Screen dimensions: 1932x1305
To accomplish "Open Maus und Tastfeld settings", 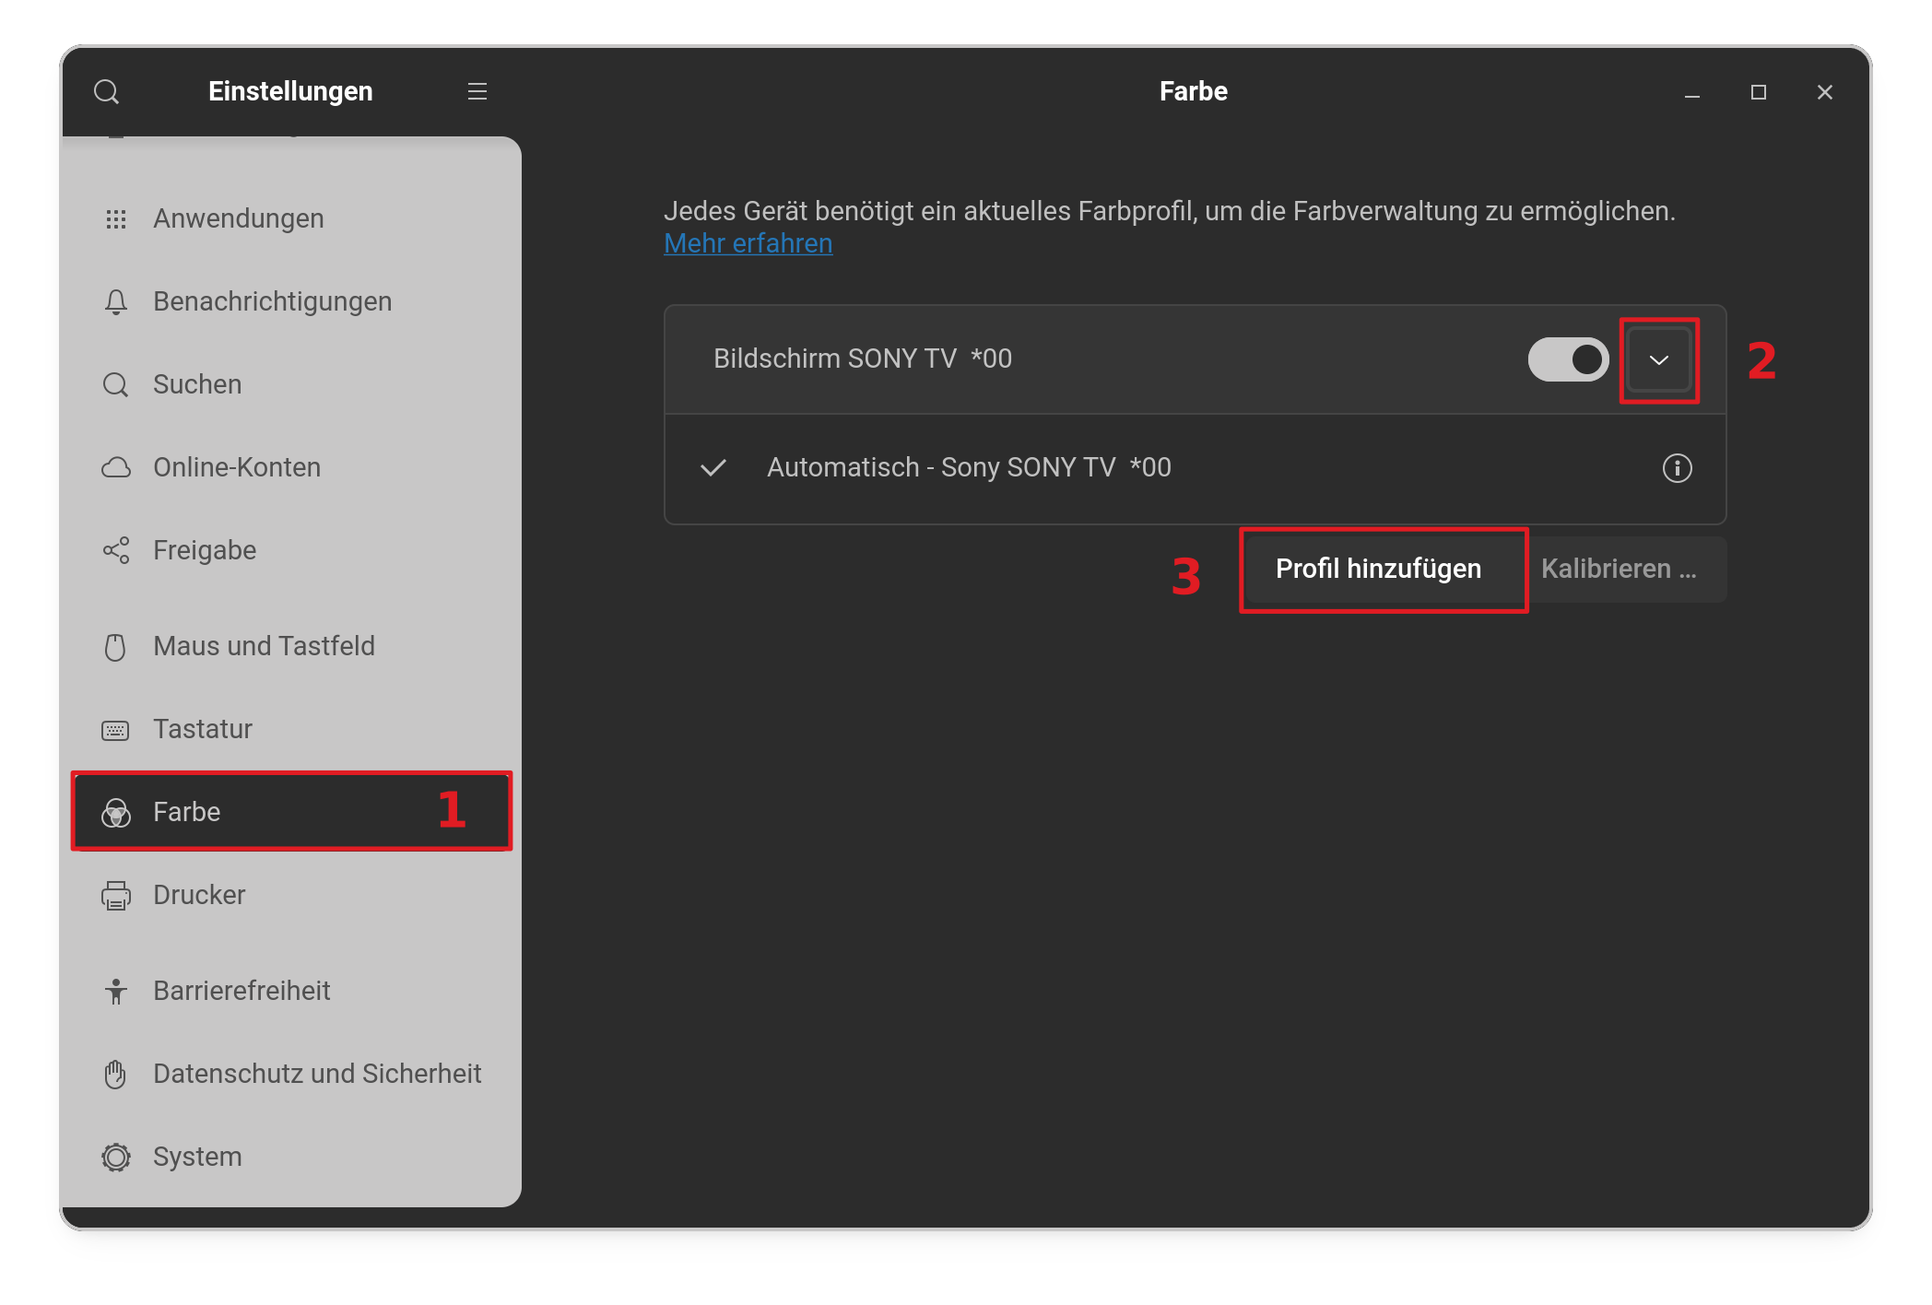I will click(264, 647).
